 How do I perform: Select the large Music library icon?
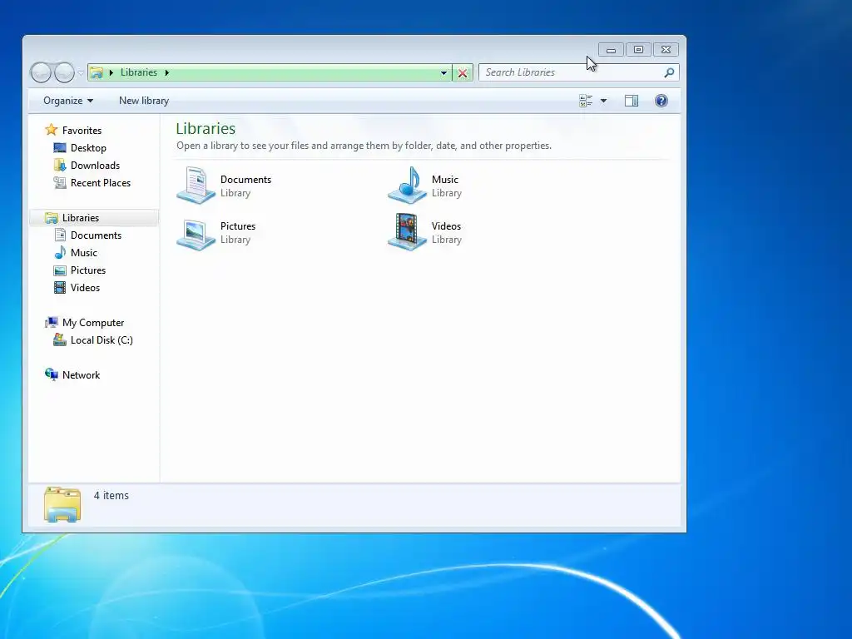click(x=408, y=186)
